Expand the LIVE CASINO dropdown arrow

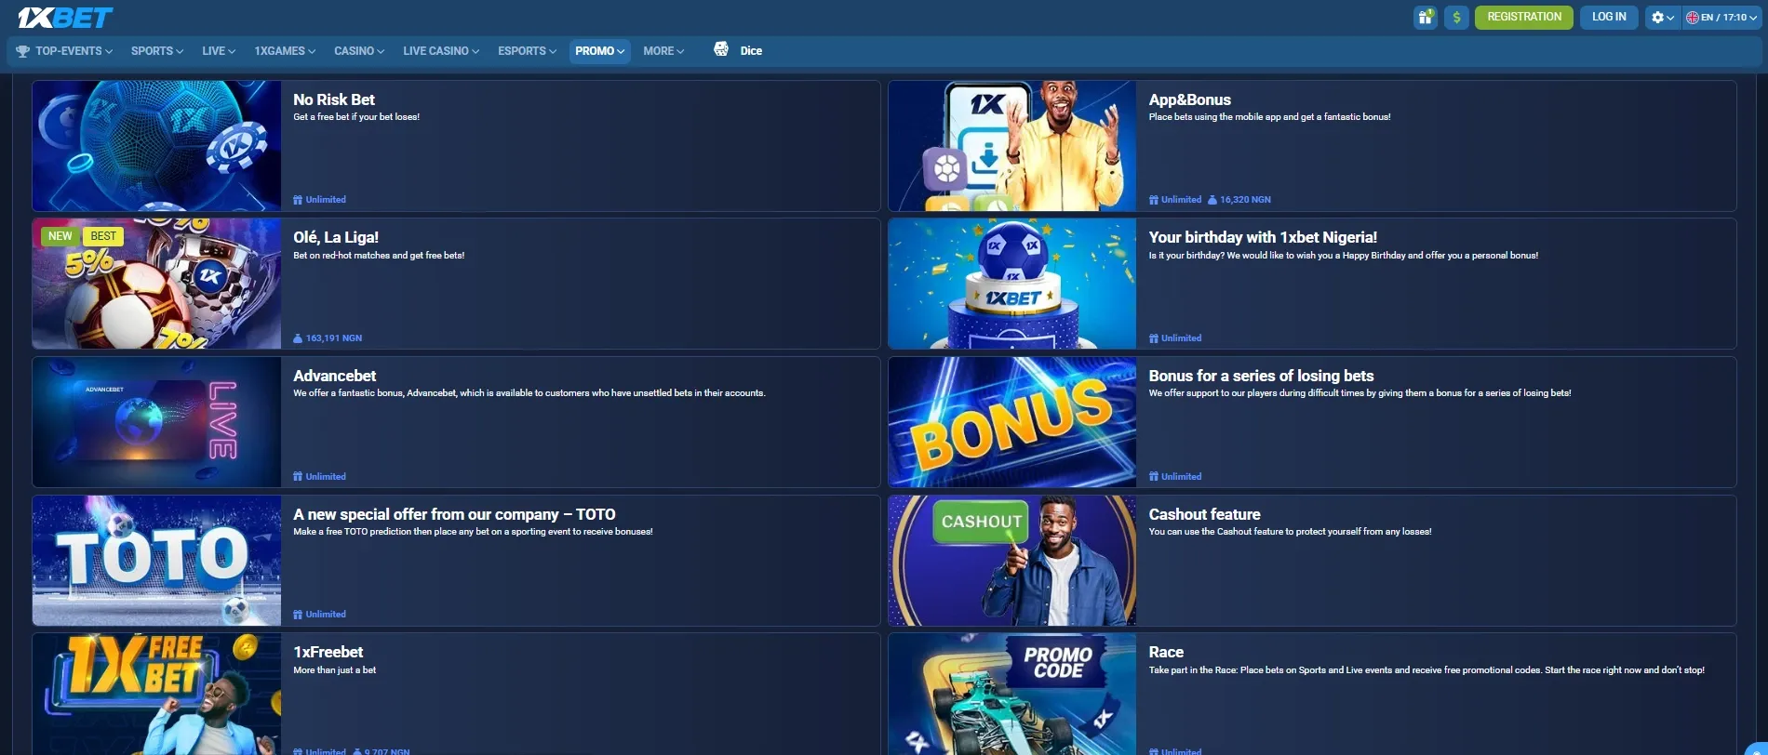pos(475,52)
